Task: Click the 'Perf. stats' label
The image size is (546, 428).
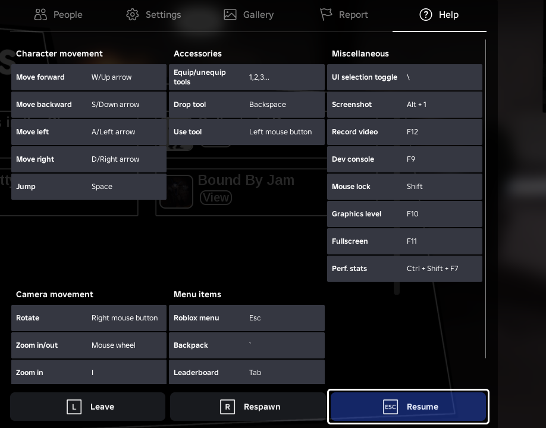Action: pyautogui.click(x=349, y=269)
